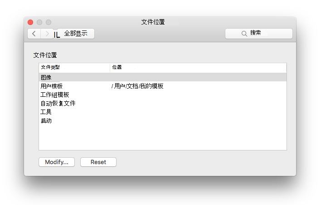Image resolution: width=321 pixels, height=205 pixels.
Task: Select the 工具 row
Action: point(163,112)
